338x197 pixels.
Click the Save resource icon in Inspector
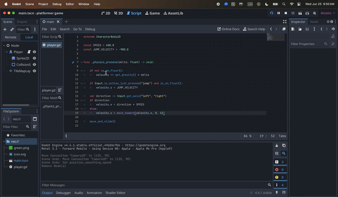point(306,29)
